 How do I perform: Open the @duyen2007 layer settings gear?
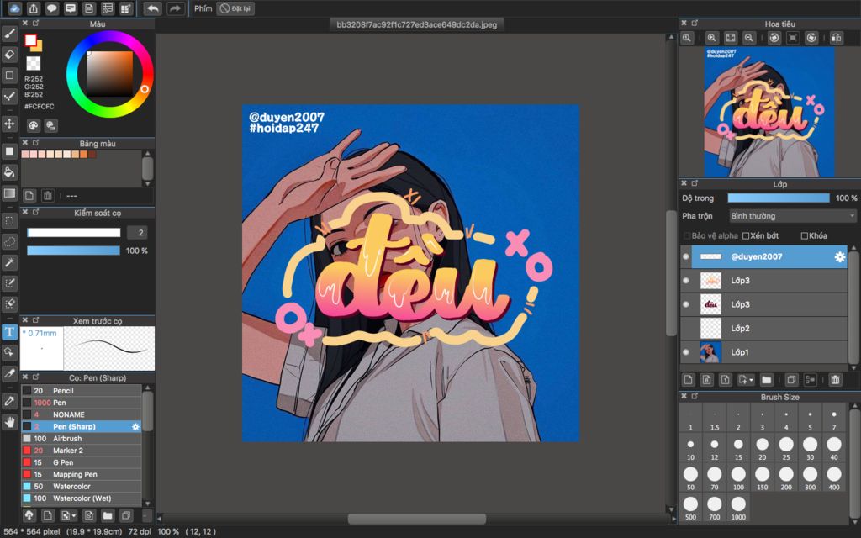[839, 257]
